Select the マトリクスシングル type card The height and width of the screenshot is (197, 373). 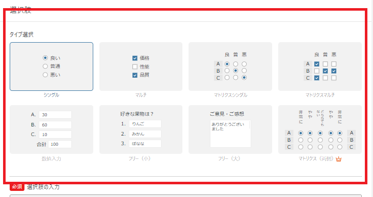(x=230, y=67)
